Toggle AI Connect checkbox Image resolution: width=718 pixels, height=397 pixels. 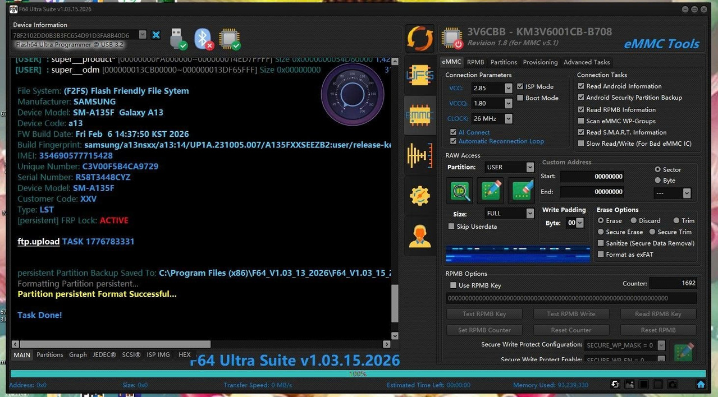[x=453, y=132]
